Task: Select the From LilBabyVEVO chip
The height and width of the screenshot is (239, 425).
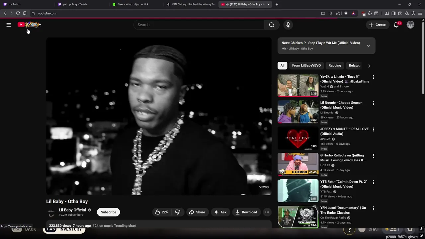Action: [x=306, y=65]
